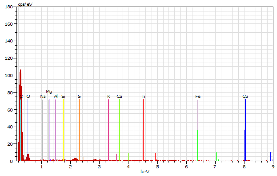Image resolution: width=277 pixels, height=176 pixels.
Task: Click the purple Mg marker line
Action: pos(49,130)
